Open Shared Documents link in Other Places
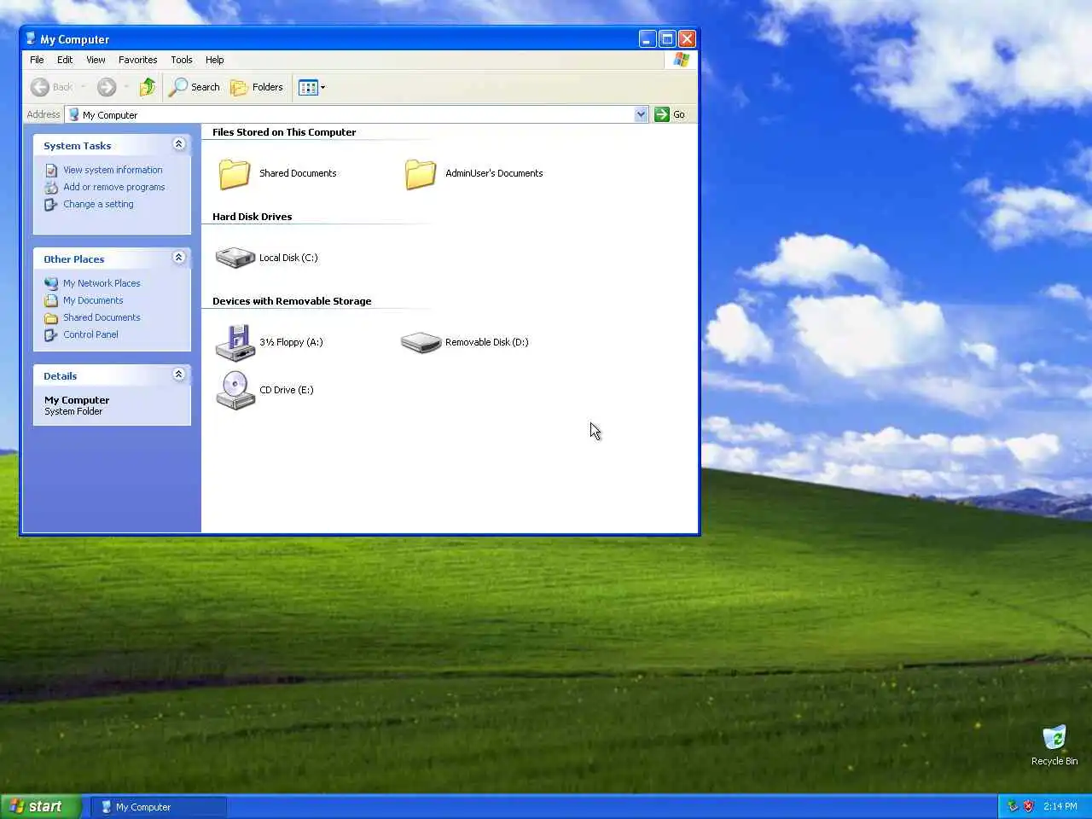This screenshot has width=1092, height=819. click(102, 317)
